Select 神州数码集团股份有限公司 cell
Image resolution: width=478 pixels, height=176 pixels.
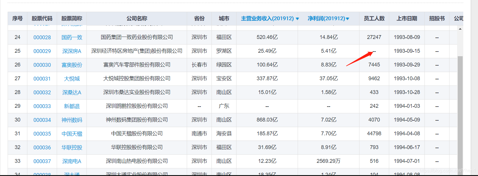pyautogui.click(x=137, y=120)
